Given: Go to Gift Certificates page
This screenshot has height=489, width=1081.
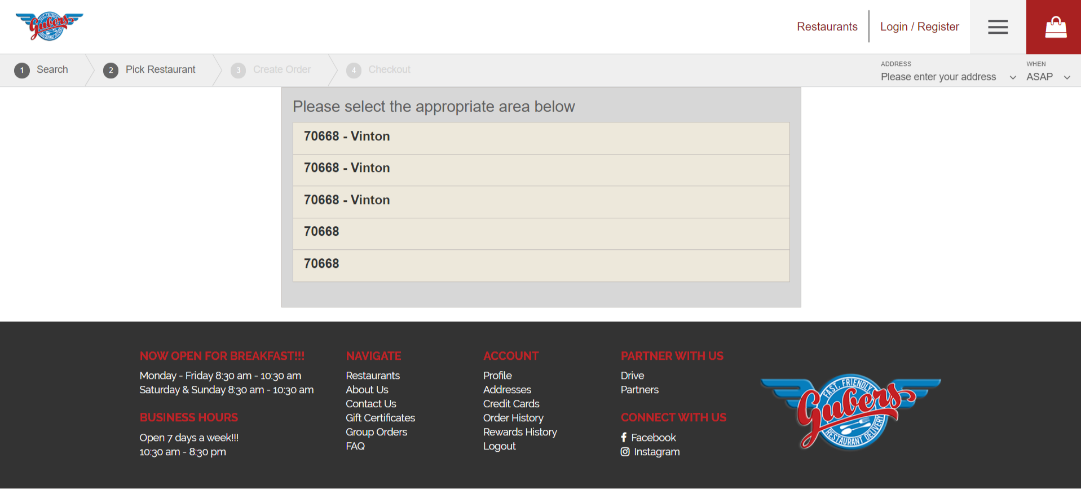Looking at the screenshot, I should (380, 418).
